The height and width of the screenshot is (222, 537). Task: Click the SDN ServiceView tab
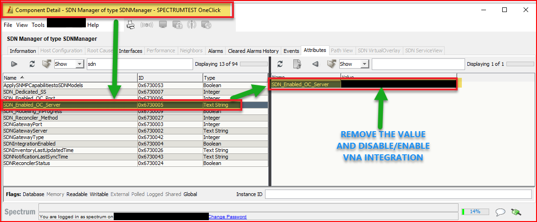[x=424, y=51]
